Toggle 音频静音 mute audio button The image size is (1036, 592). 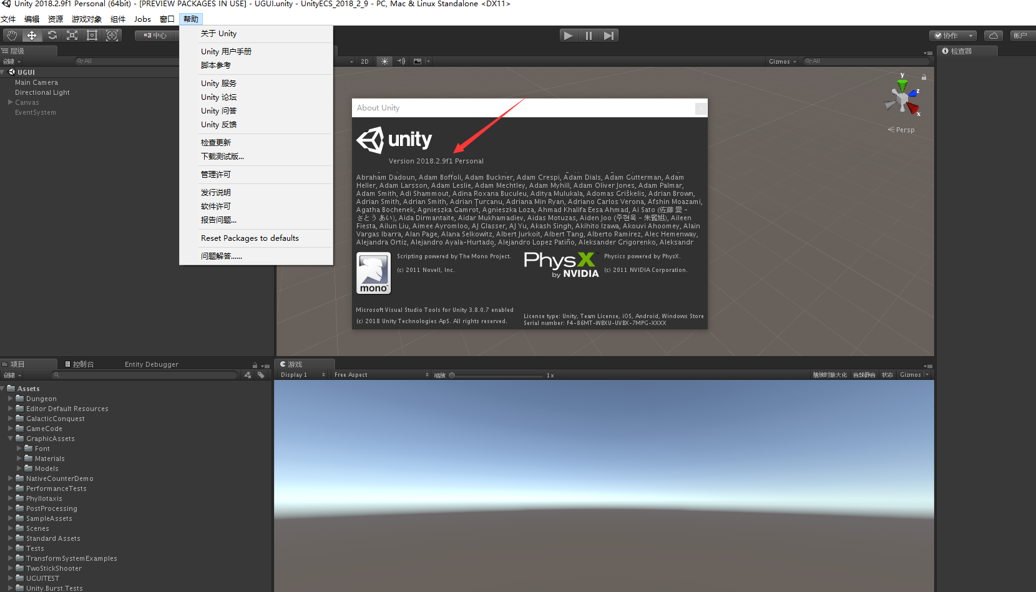[864, 375]
